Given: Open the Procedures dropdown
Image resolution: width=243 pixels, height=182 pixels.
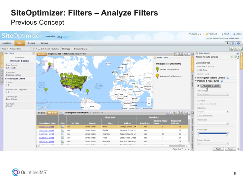Looking at the screenshot, I should [x=227, y=123].
